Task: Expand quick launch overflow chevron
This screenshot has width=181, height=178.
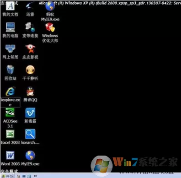Action: pos(35,176)
